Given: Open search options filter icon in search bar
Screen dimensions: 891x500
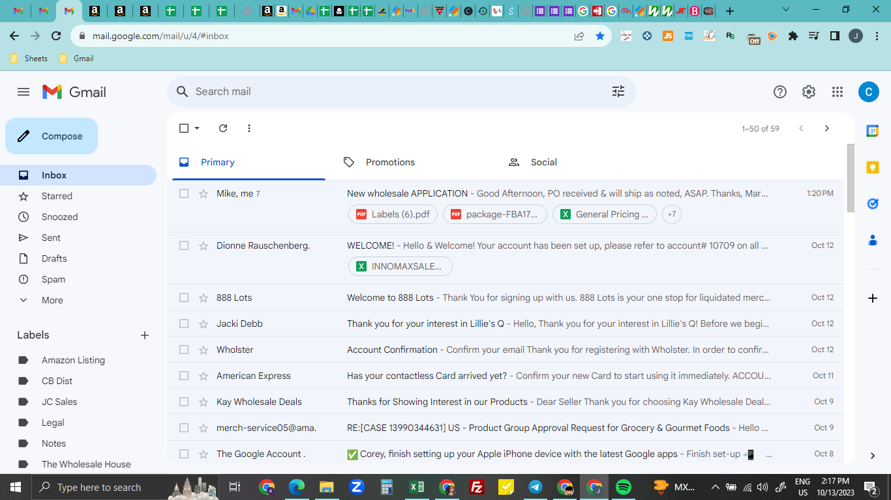Looking at the screenshot, I should click(x=618, y=92).
